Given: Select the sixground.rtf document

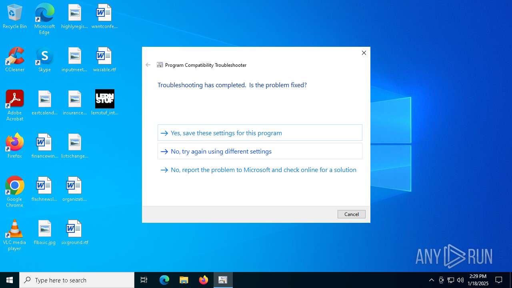Looking at the screenshot, I should pyautogui.click(x=74, y=233).
